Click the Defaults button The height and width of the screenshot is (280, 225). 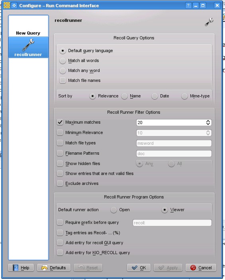[x=54, y=268]
